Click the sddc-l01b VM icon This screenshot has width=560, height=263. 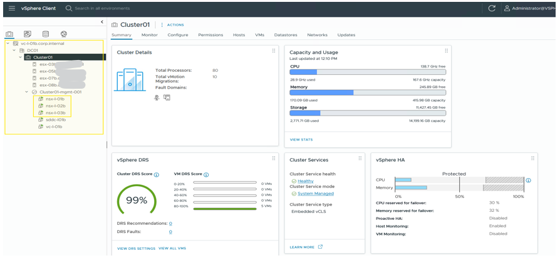[x=41, y=120]
